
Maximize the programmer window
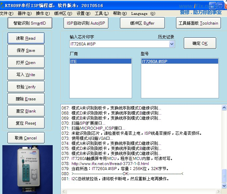[220, 6]
